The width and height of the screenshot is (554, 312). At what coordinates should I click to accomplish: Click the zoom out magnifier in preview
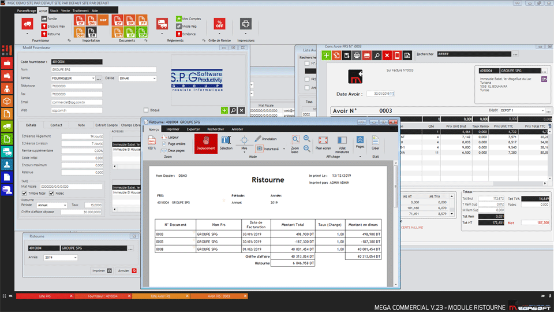click(x=306, y=149)
